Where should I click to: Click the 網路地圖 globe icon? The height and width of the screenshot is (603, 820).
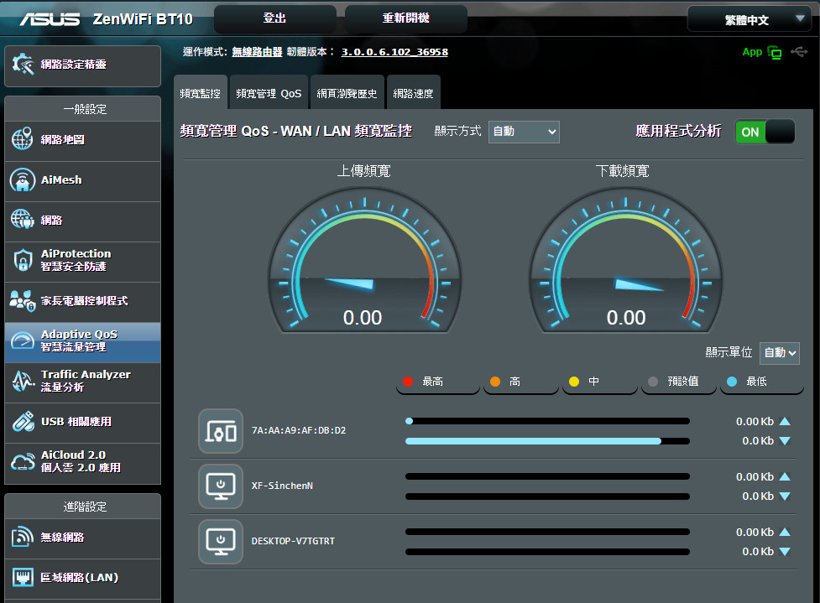(x=23, y=139)
